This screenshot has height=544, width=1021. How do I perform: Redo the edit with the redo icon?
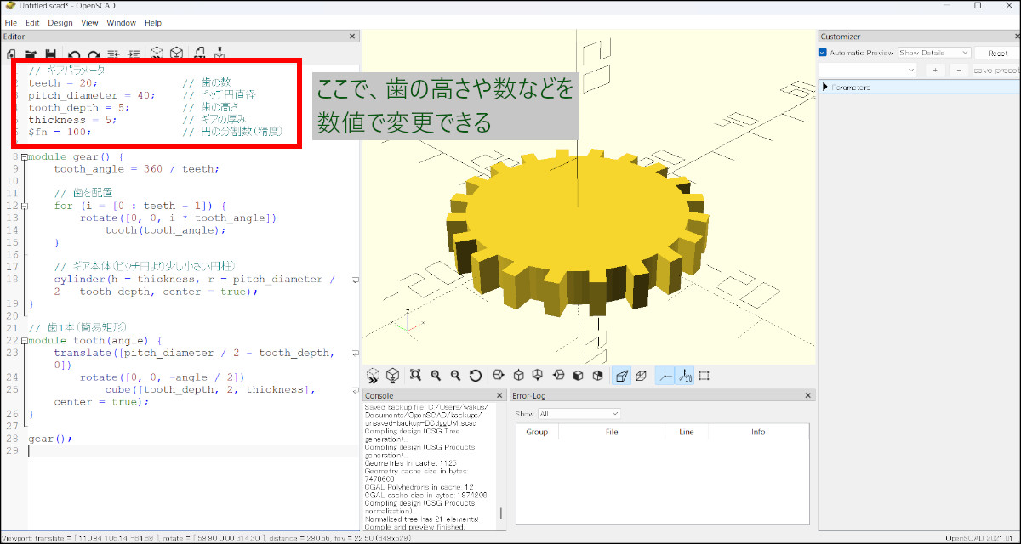[94, 53]
